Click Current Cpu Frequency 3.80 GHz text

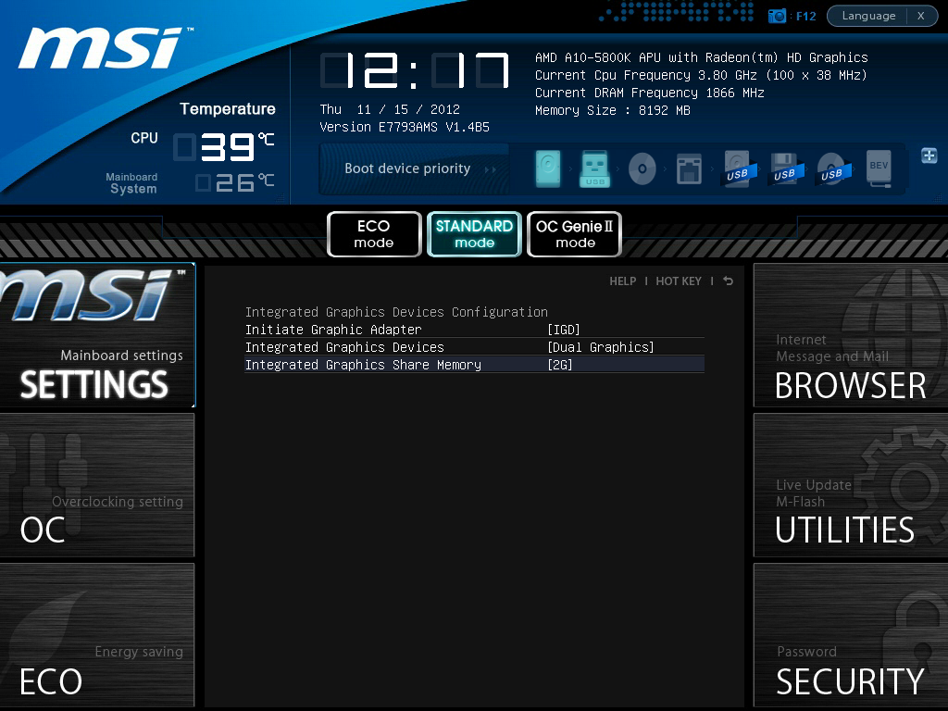(702, 75)
